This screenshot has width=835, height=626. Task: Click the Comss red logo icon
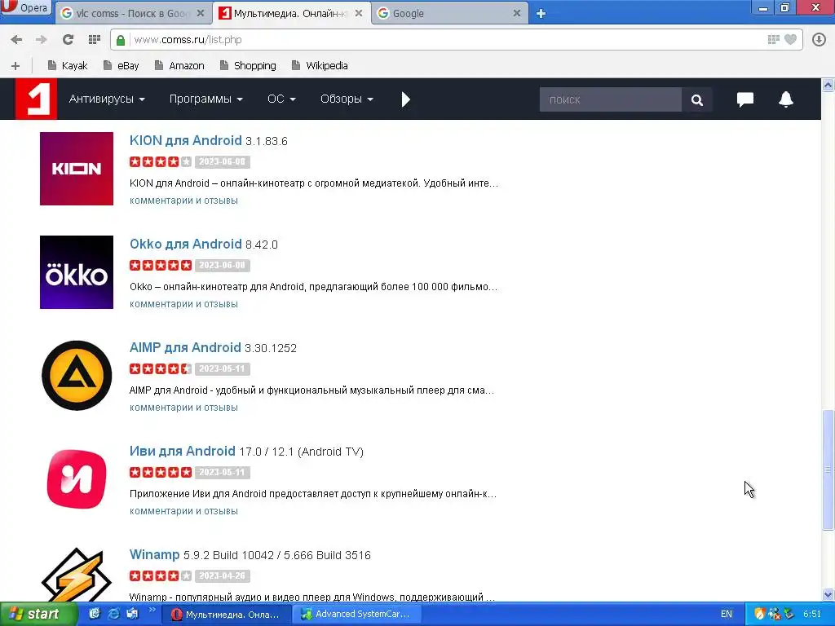click(x=36, y=99)
